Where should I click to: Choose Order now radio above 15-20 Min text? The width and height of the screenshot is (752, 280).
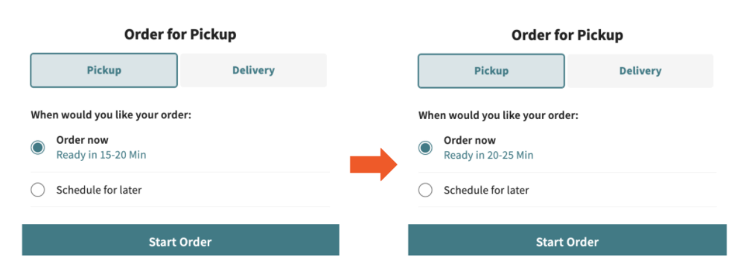click(x=38, y=147)
